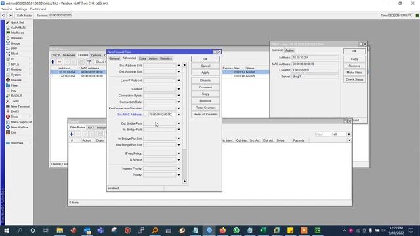Switch to Statistics tab in New Firewall Rule
420x236 pixels.
[166, 58]
